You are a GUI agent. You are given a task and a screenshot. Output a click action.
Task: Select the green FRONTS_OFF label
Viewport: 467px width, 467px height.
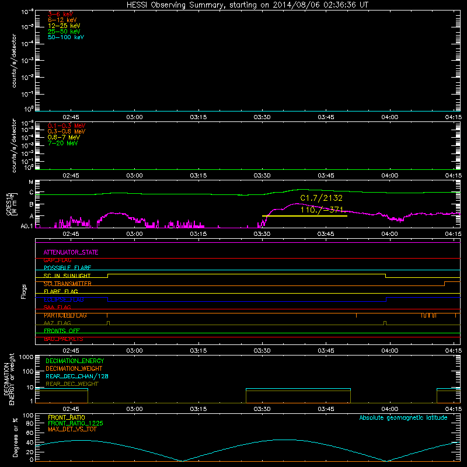[x=62, y=331]
